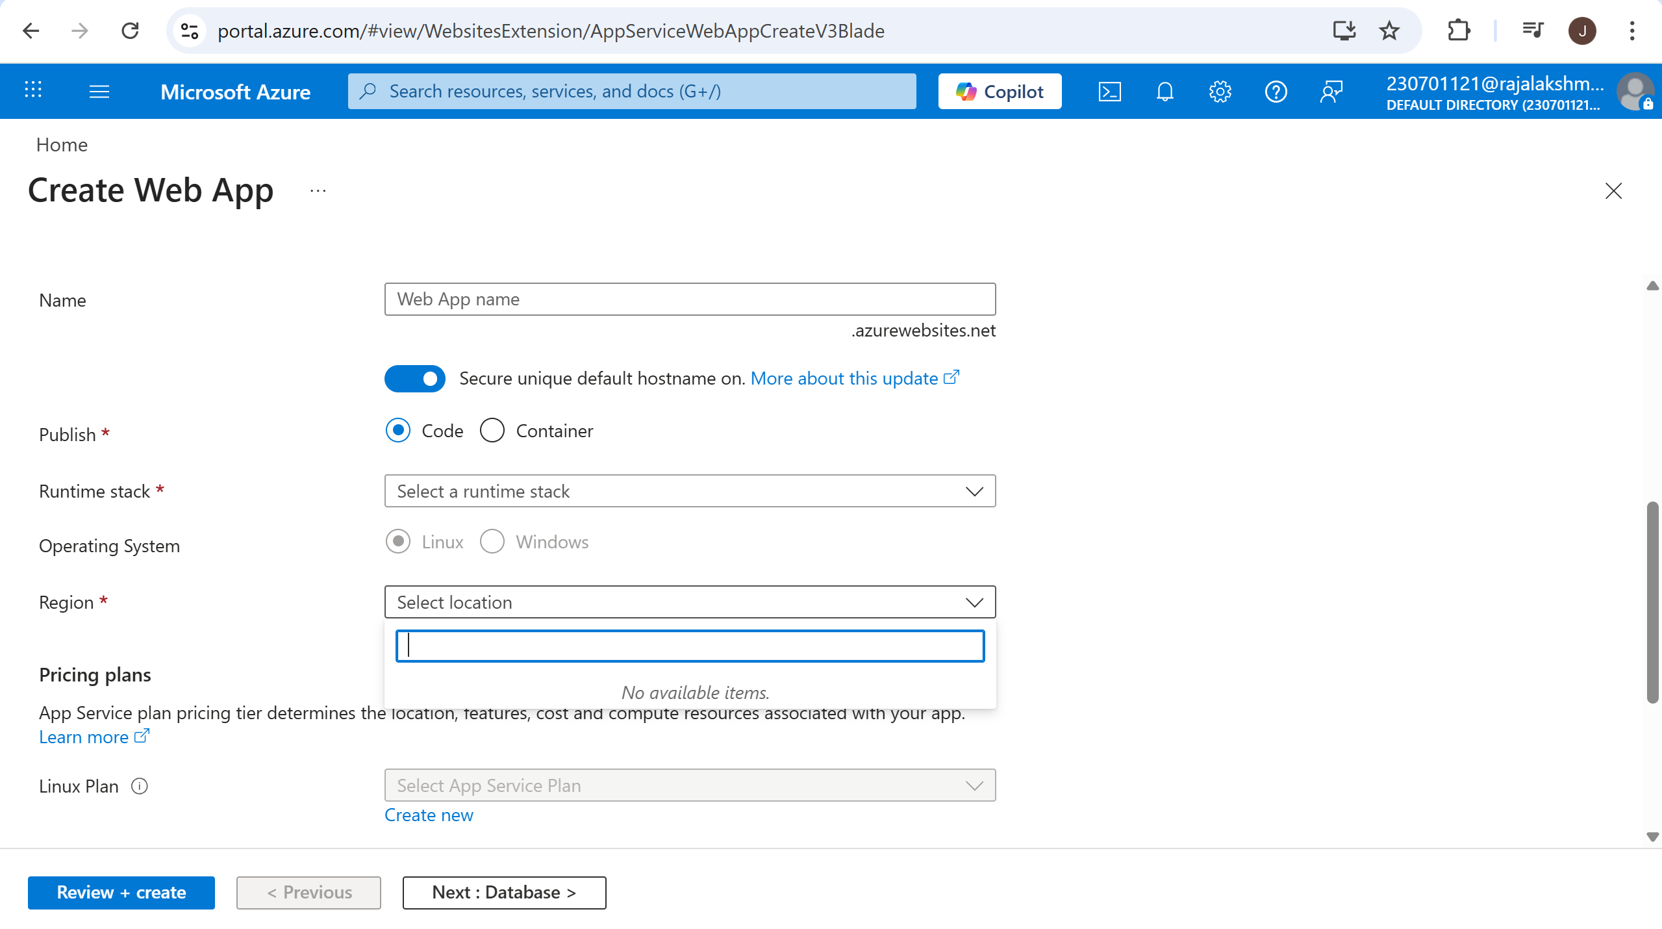Expand the Runtime stack dropdown
1662x929 pixels.
pyautogui.click(x=690, y=491)
